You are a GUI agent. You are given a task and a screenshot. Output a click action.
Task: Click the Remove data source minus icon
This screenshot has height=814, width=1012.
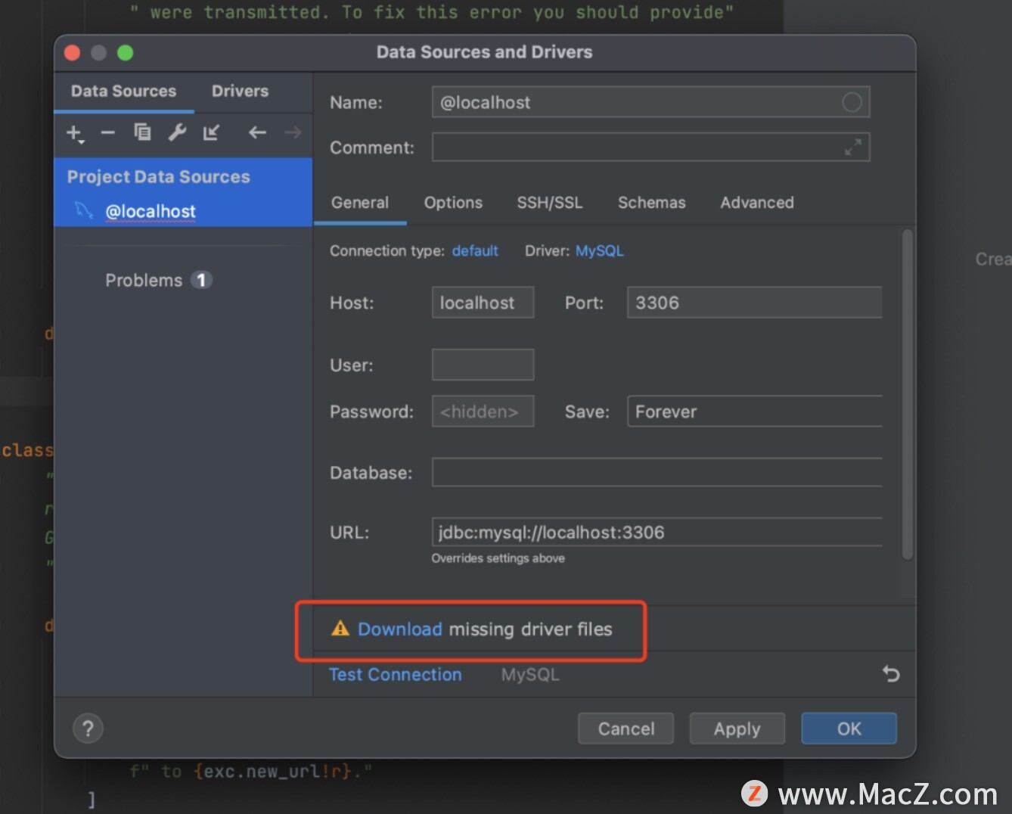[108, 132]
